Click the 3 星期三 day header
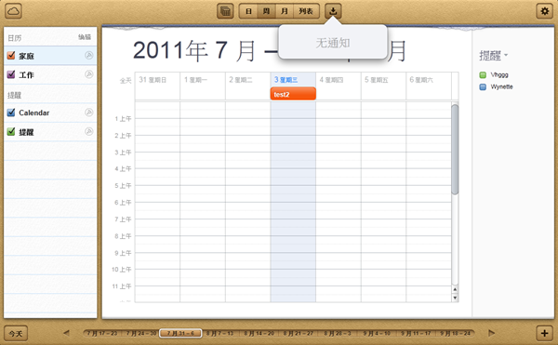The height and width of the screenshot is (345, 558). pyautogui.click(x=286, y=80)
